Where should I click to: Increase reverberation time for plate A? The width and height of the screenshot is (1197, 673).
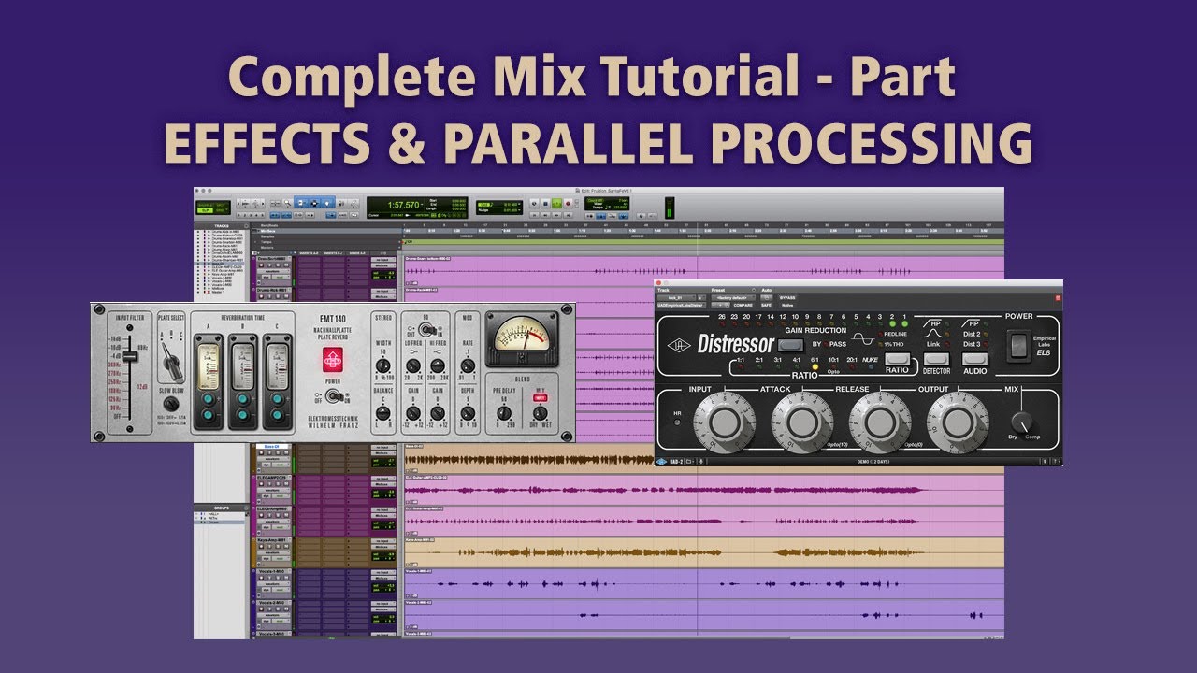pos(209,399)
